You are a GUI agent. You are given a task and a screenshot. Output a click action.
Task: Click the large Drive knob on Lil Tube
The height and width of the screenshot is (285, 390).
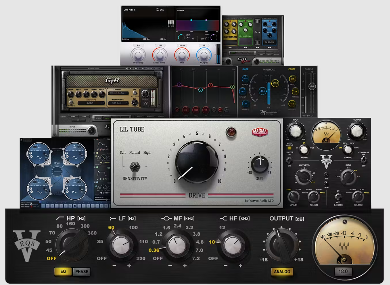pyautogui.click(x=197, y=163)
